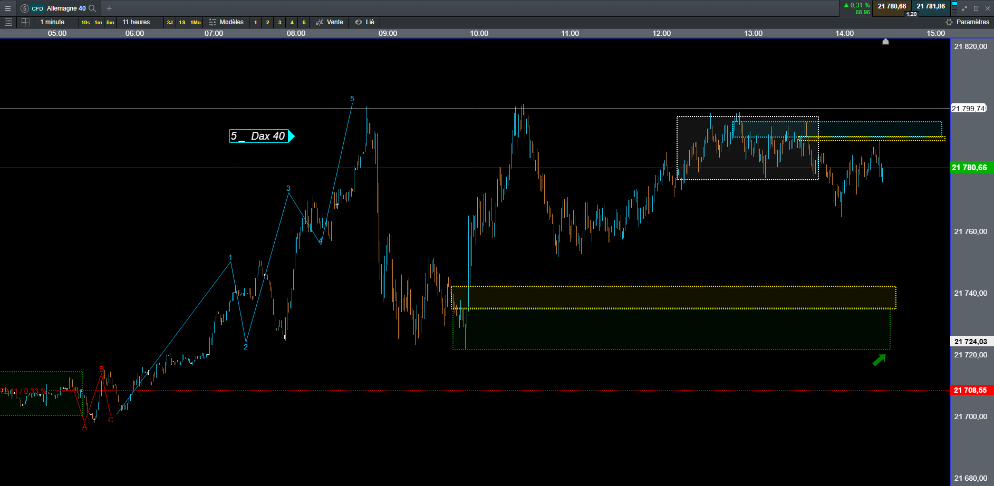Click the market depth ladder icon
This screenshot has width=994, height=486.
pos(954,8)
